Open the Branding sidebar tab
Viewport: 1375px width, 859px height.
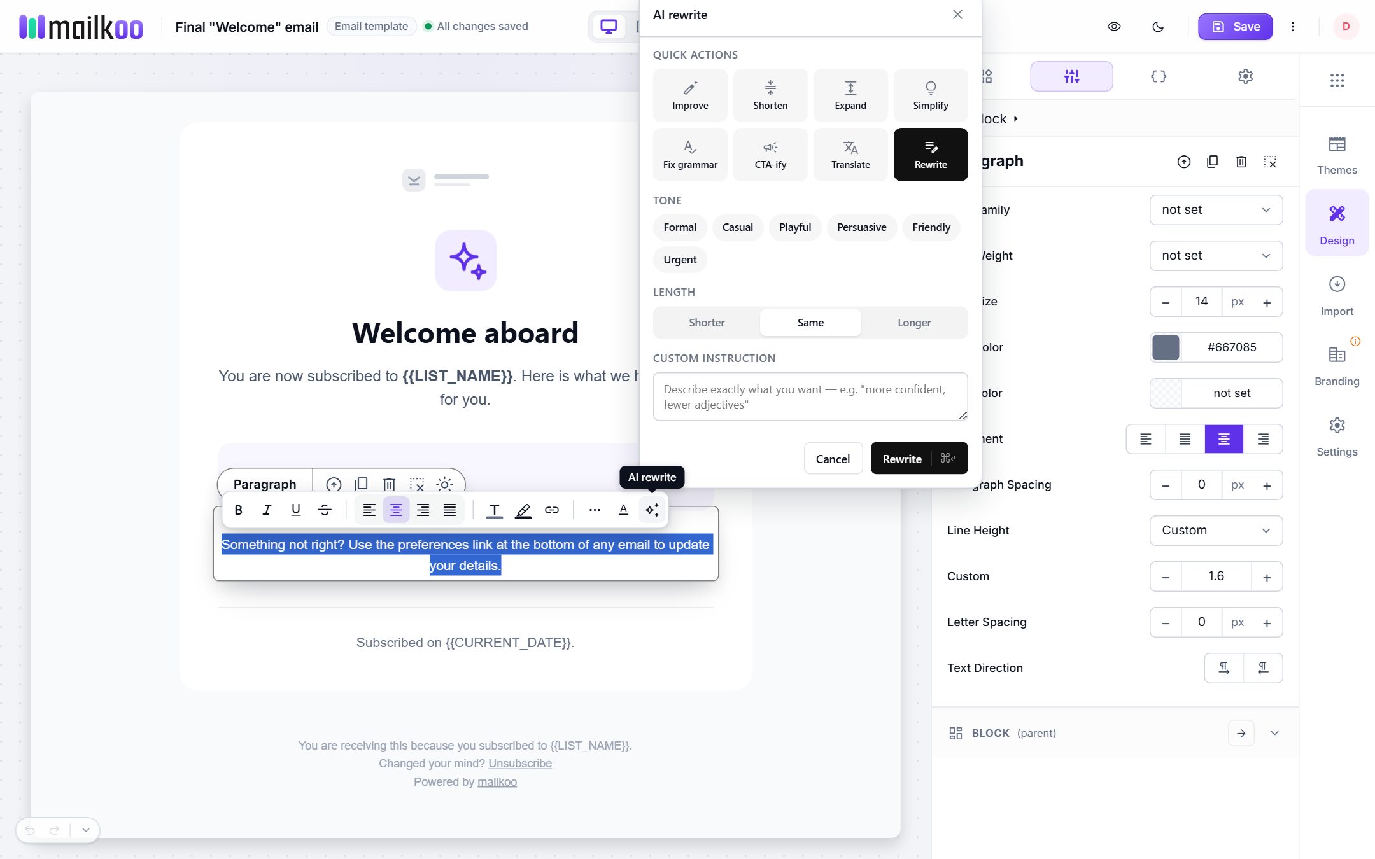click(1337, 367)
